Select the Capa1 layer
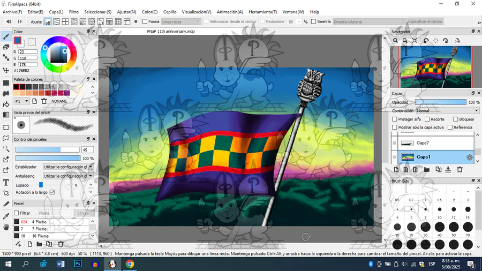The image size is (482, 271). 436,157
